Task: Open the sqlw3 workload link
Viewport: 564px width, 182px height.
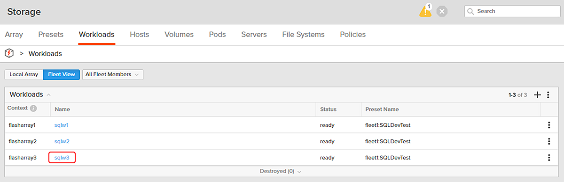Action: (62, 158)
